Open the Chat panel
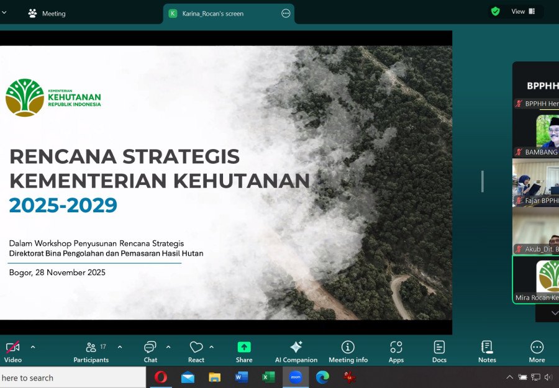559x388 pixels. [x=150, y=351]
